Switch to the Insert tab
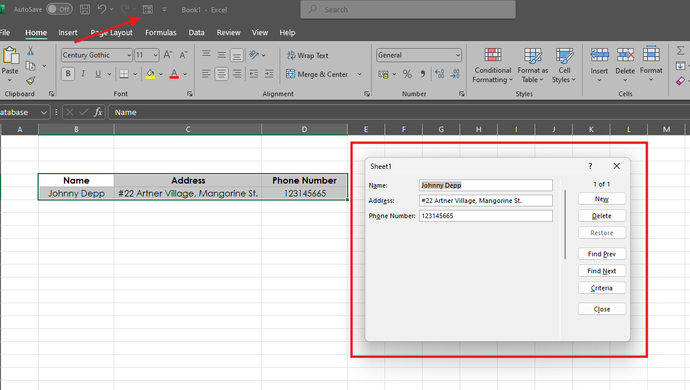The height and width of the screenshot is (390, 690). (68, 33)
